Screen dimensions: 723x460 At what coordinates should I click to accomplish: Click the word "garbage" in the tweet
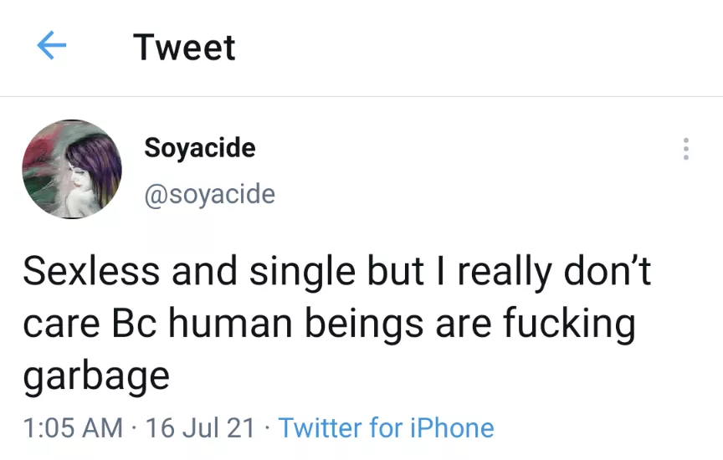click(x=96, y=376)
